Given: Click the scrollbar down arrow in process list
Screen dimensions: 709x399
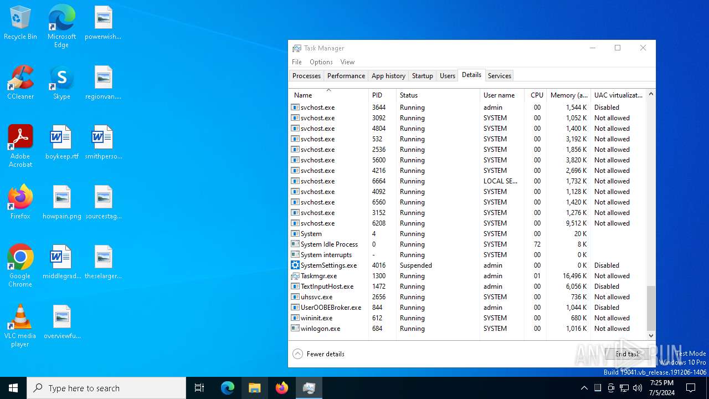Looking at the screenshot, I should pyautogui.click(x=651, y=335).
